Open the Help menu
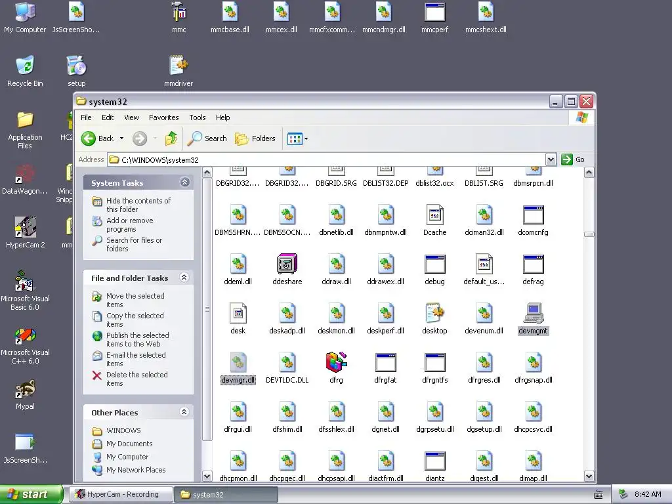 point(222,117)
